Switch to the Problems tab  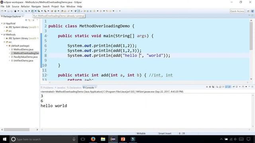tap(47, 87)
